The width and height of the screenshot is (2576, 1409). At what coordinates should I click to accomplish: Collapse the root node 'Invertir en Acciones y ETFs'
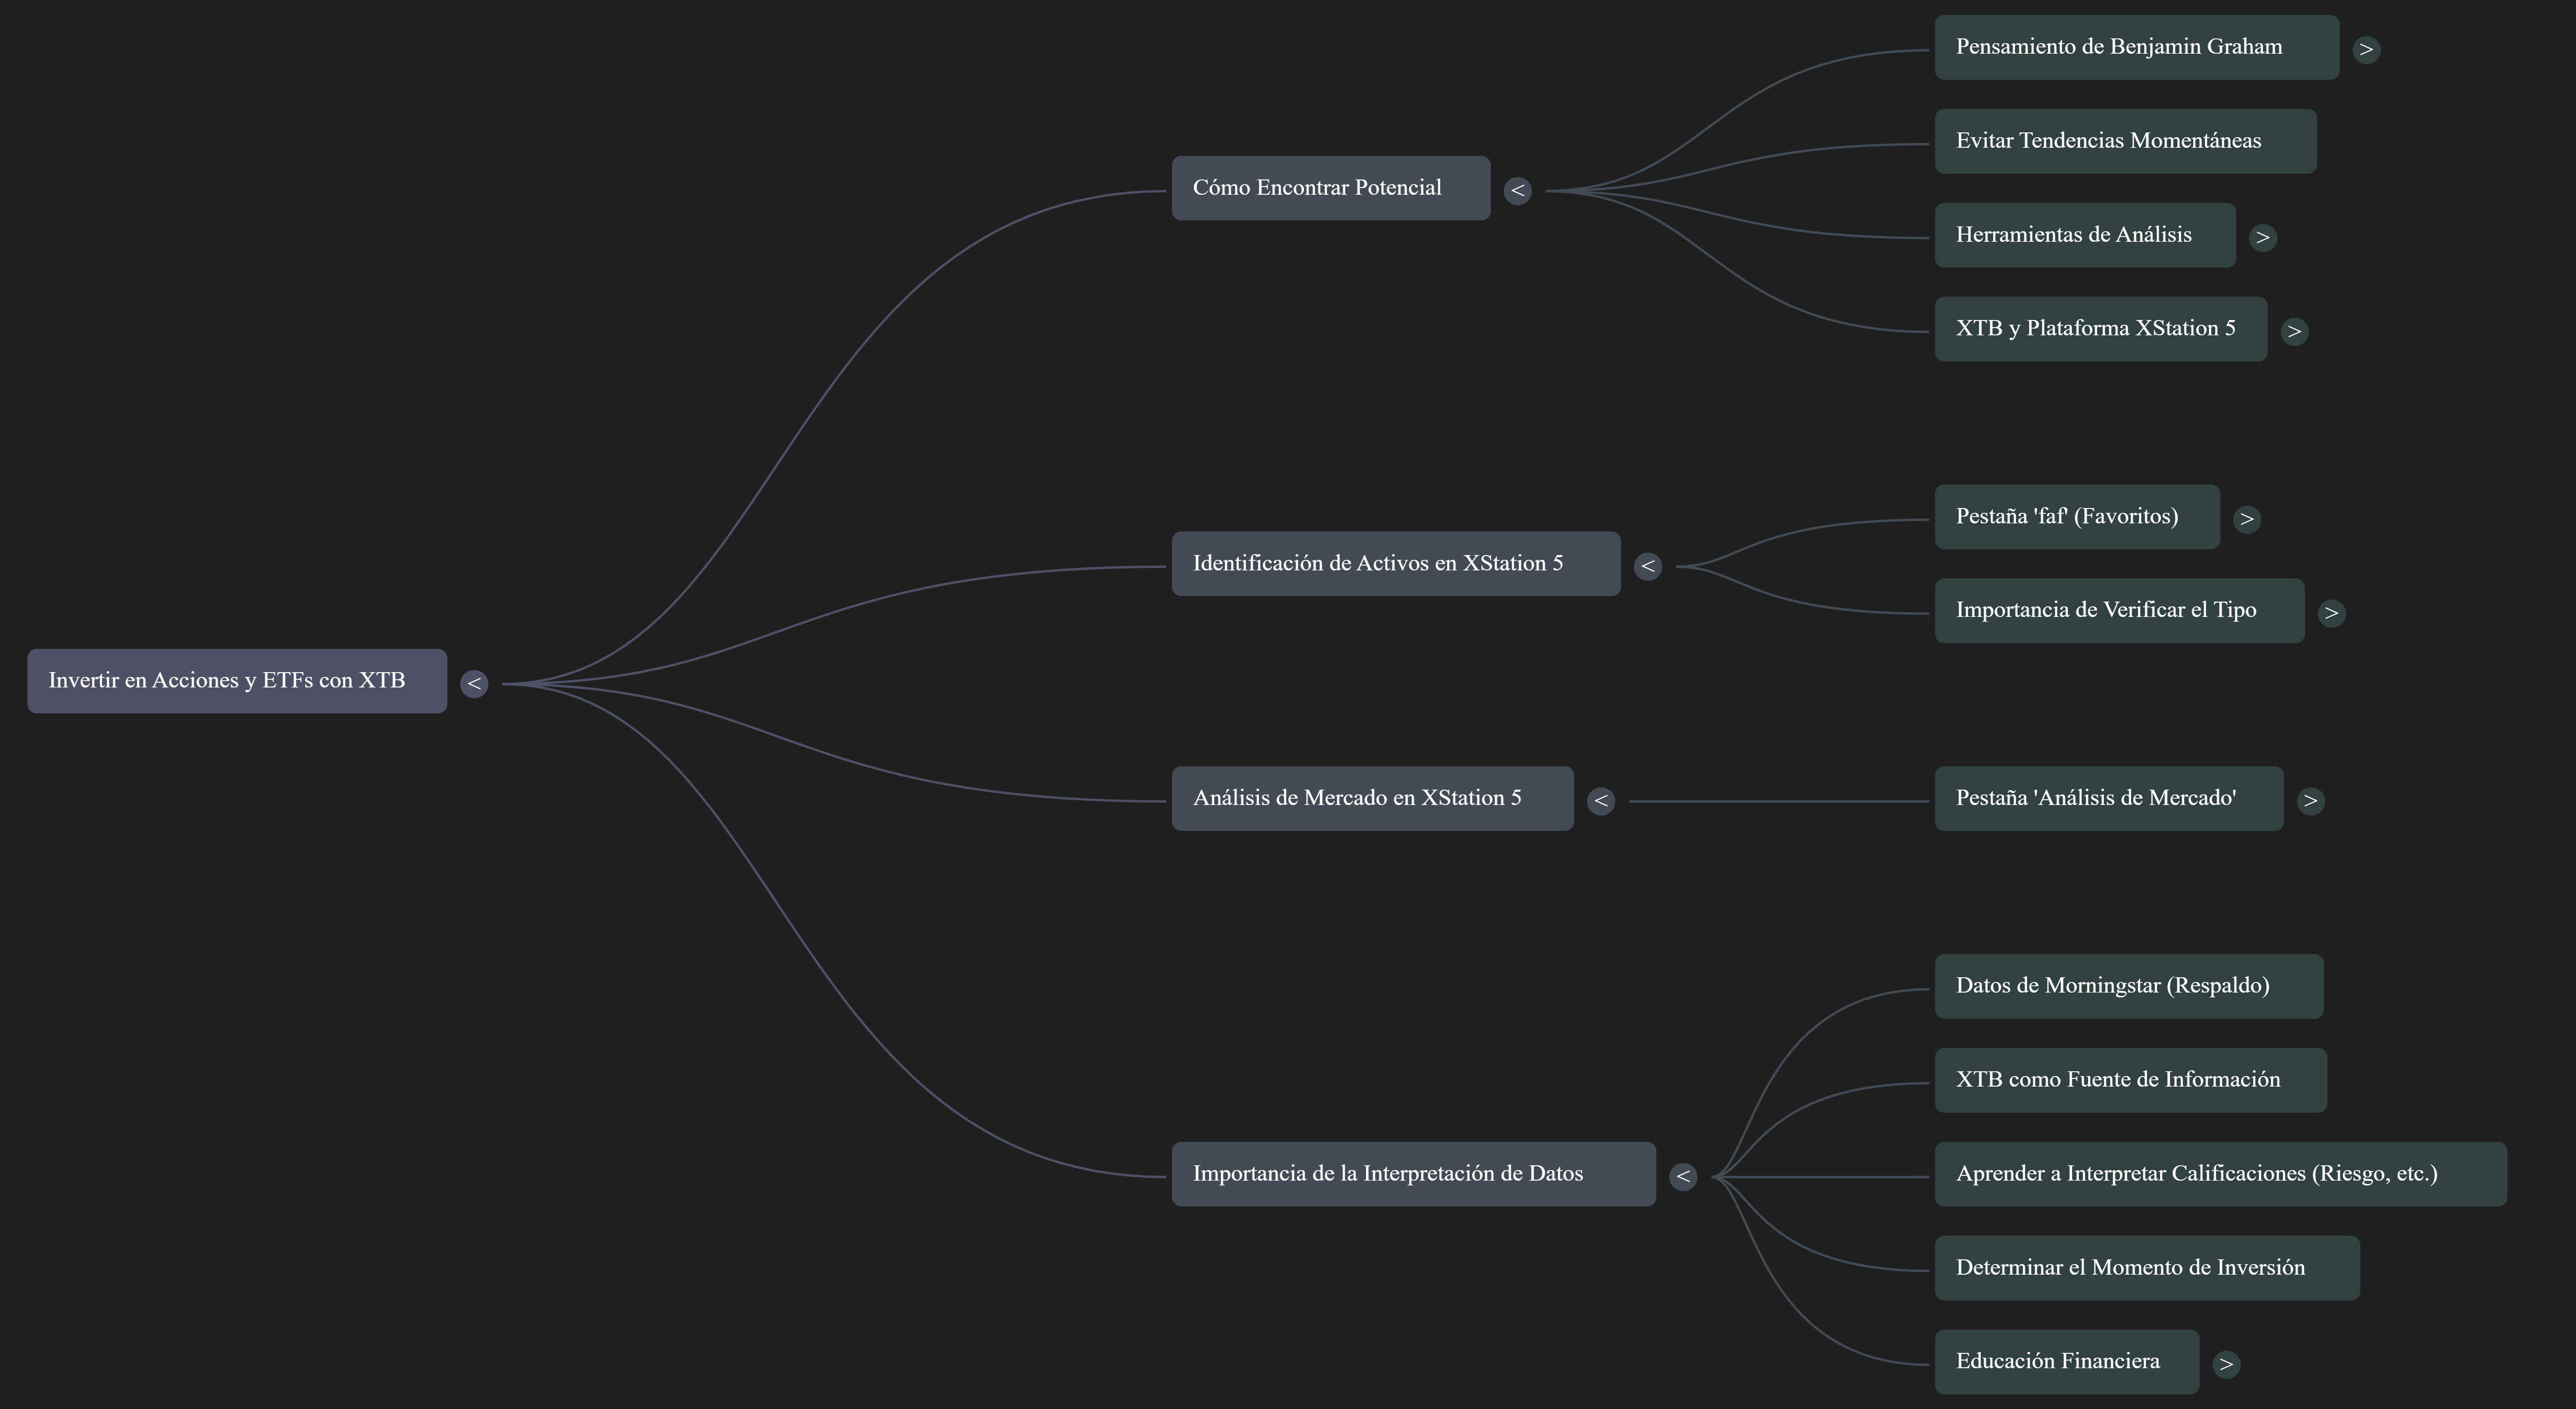point(474,683)
